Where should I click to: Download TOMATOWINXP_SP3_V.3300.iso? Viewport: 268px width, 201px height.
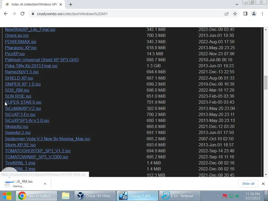37,157
